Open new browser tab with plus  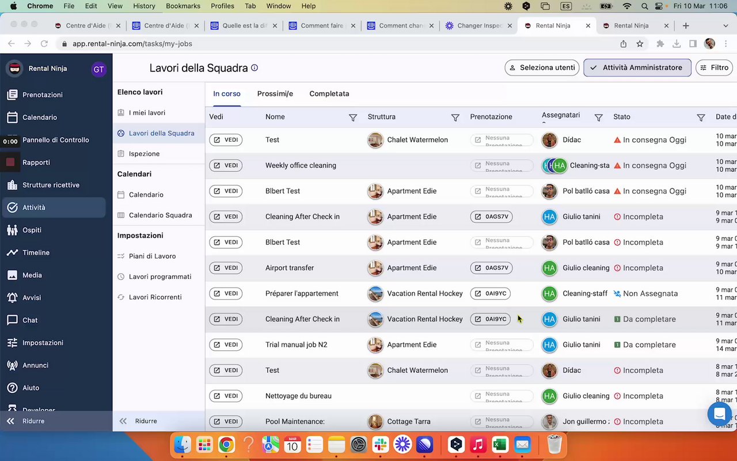pyautogui.click(x=686, y=26)
